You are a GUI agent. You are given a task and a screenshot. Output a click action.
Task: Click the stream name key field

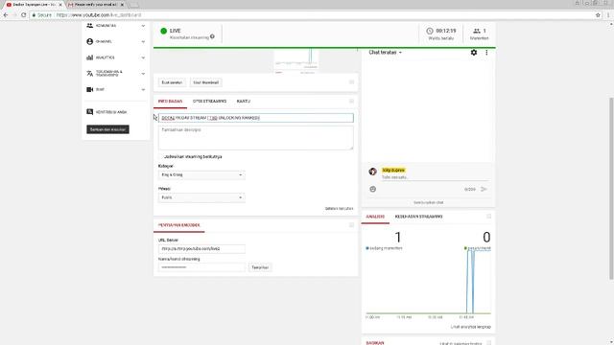coord(201,267)
